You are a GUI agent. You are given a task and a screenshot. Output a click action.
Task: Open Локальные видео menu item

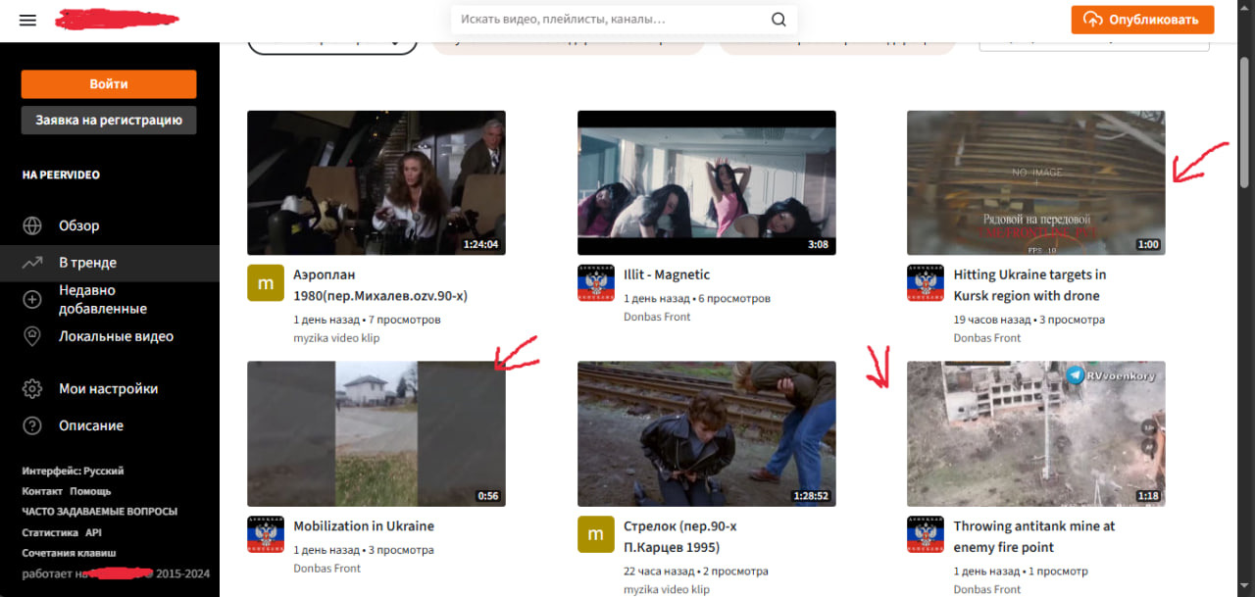tap(110, 336)
